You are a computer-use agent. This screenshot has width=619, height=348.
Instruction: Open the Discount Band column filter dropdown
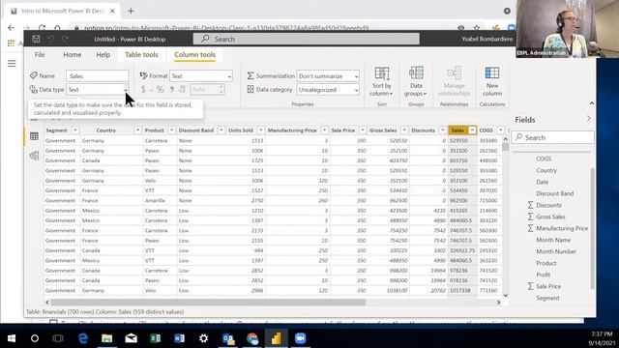click(221, 130)
